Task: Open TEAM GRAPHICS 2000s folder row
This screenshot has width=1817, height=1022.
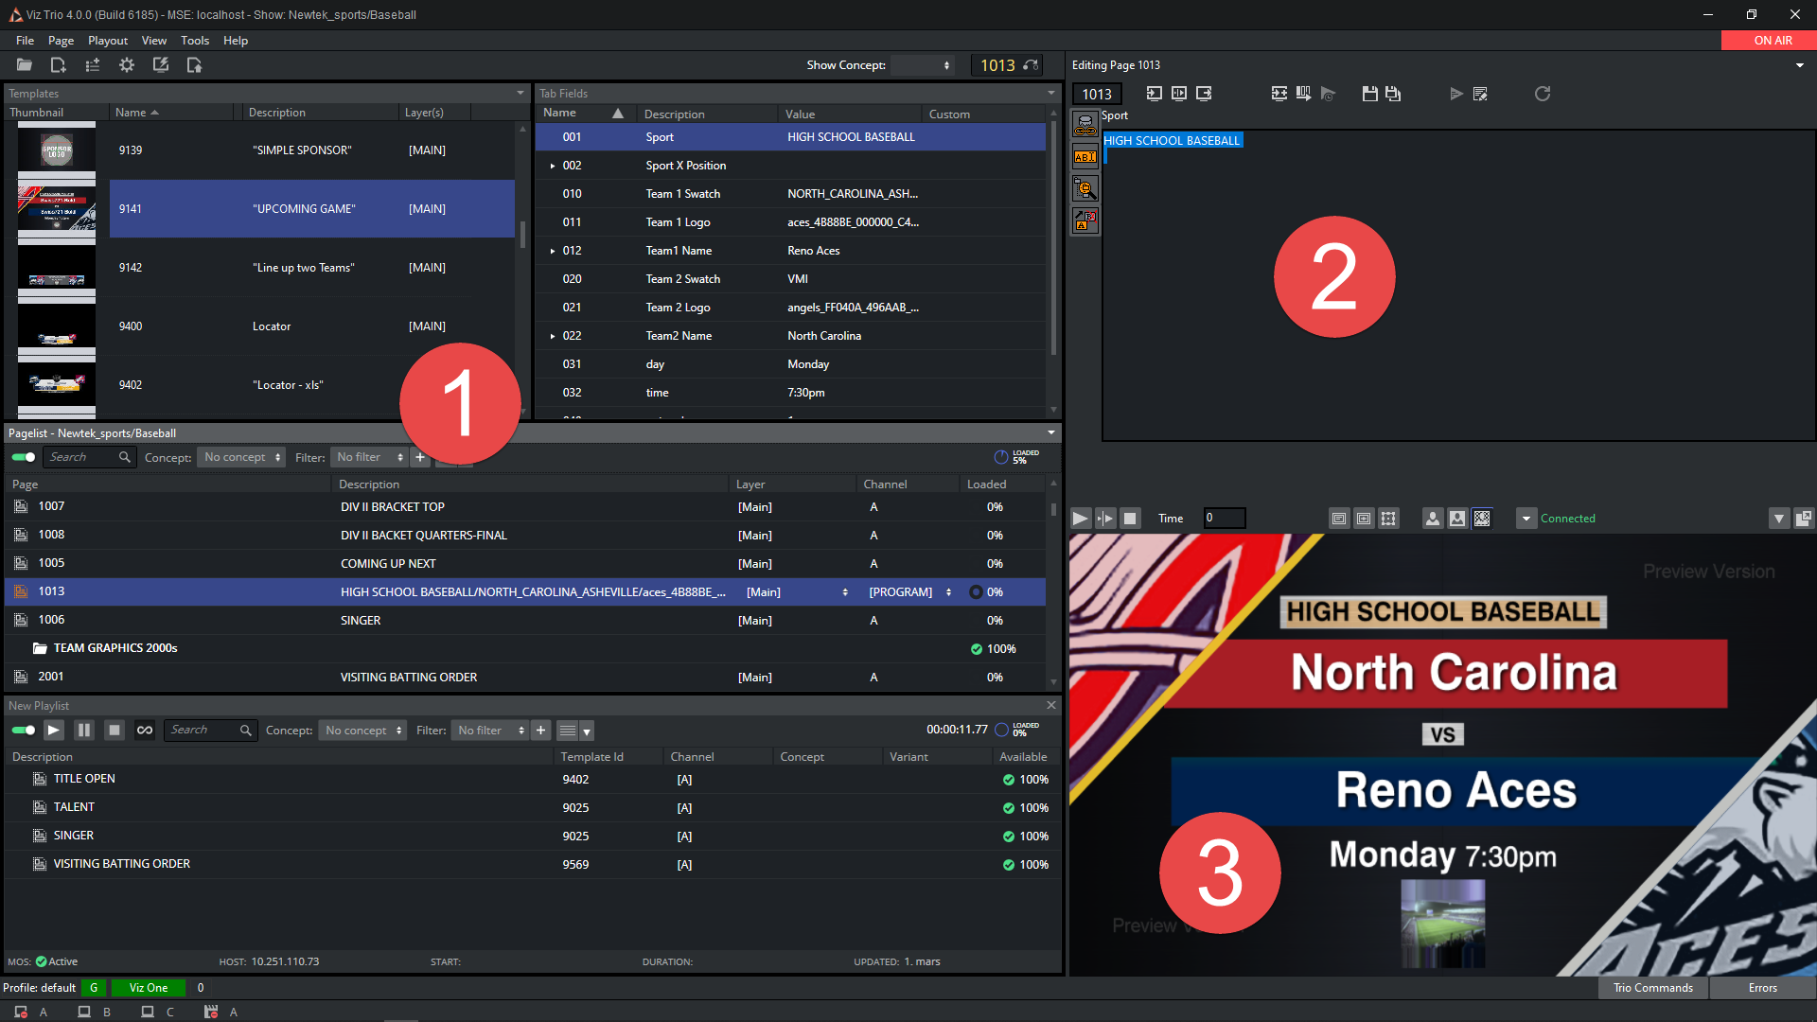Action: (525, 649)
